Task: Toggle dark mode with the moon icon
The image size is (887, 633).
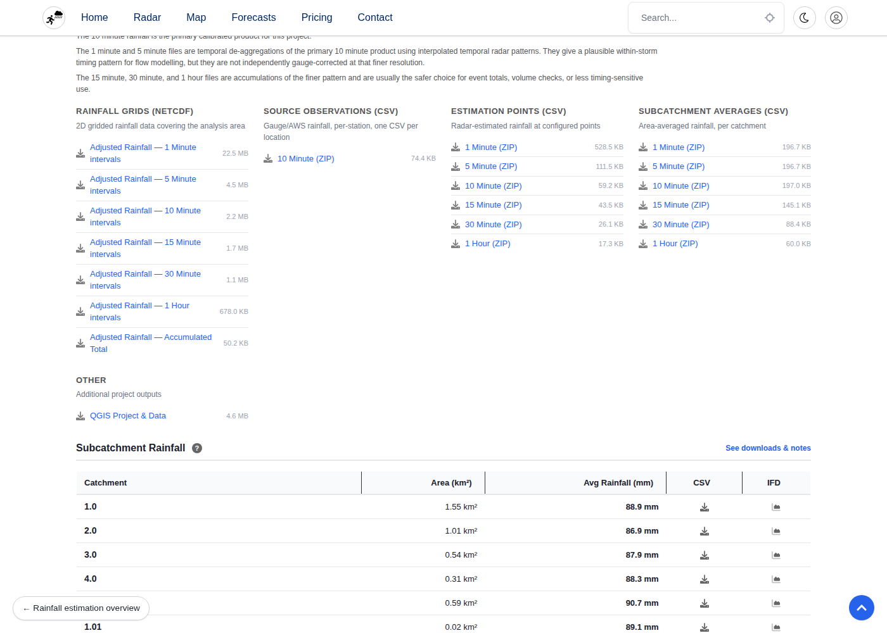Action: coord(805,18)
